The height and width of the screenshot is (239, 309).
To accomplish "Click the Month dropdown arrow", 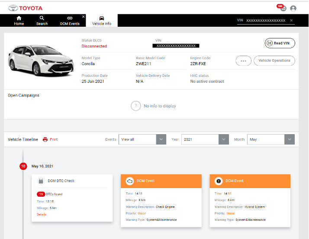I will [290, 139].
